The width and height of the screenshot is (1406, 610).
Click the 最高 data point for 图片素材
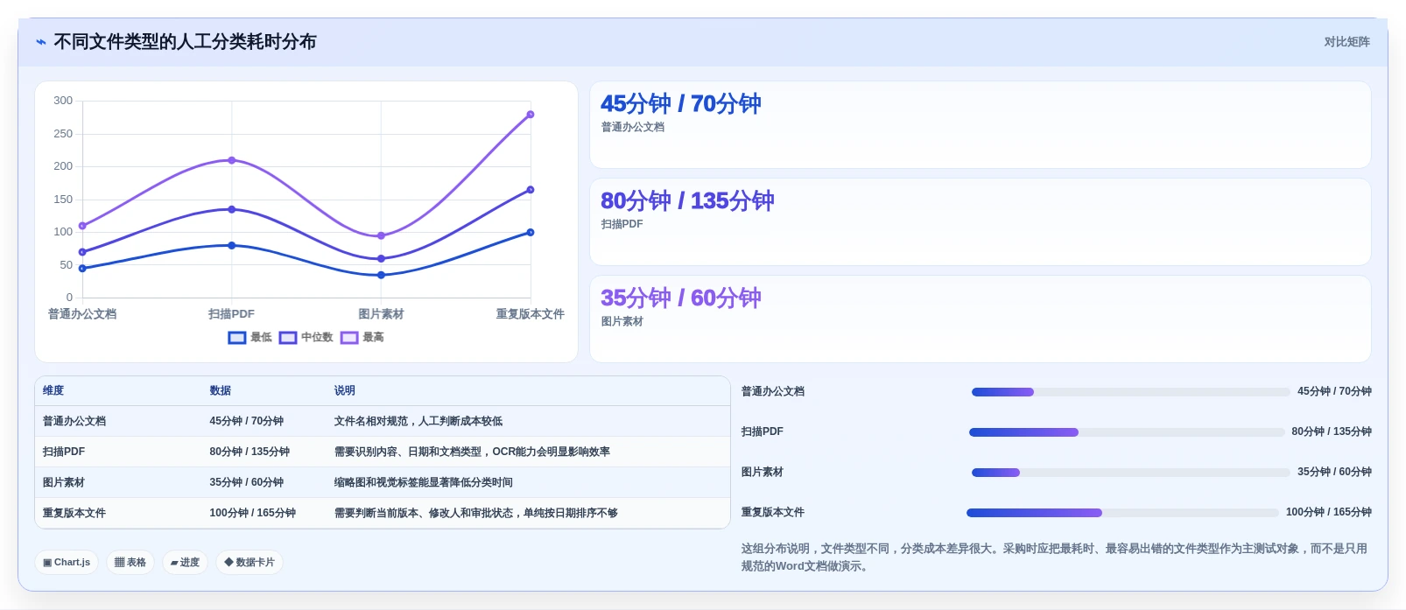381,236
